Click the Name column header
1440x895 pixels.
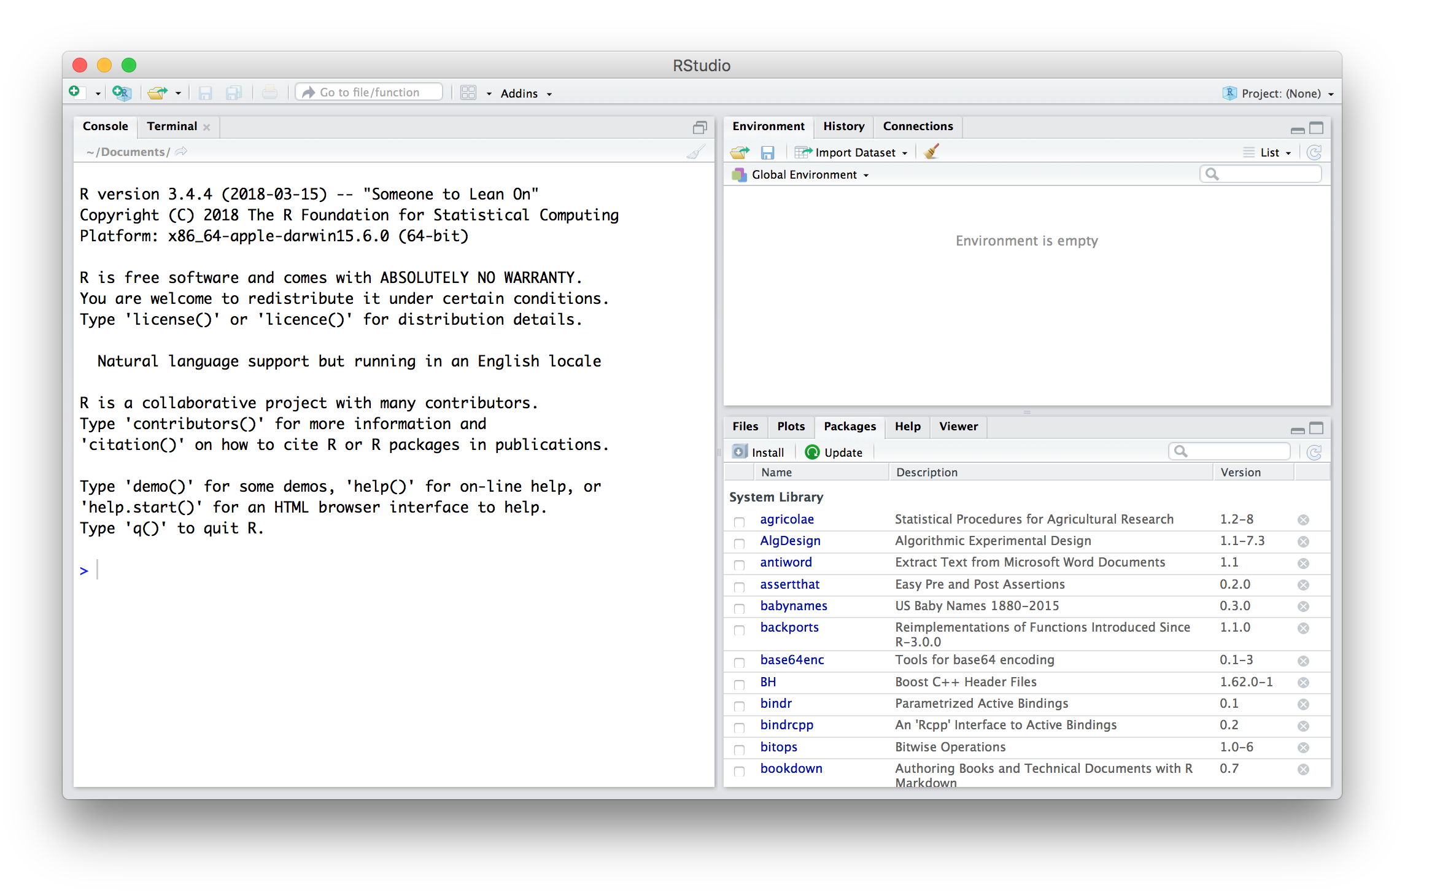[821, 472]
